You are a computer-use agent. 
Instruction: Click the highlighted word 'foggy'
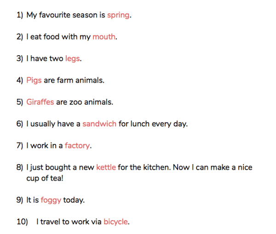(x=51, y=200)
